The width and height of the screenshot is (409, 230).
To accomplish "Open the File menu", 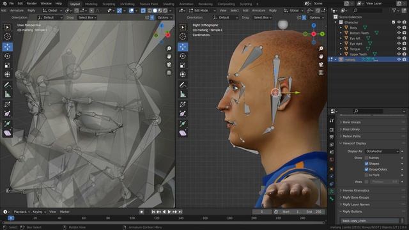I will (12, 3).
